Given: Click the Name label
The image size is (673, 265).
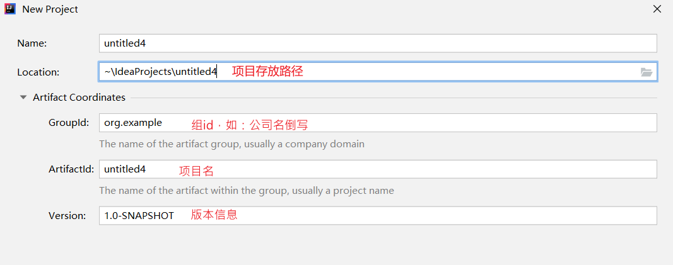Looking at the screenshot, I should (32, 43).
